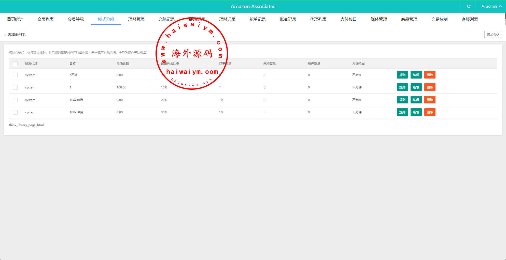
Task: Open 规则 for the 5不补 group
Action: click(402, 75)
